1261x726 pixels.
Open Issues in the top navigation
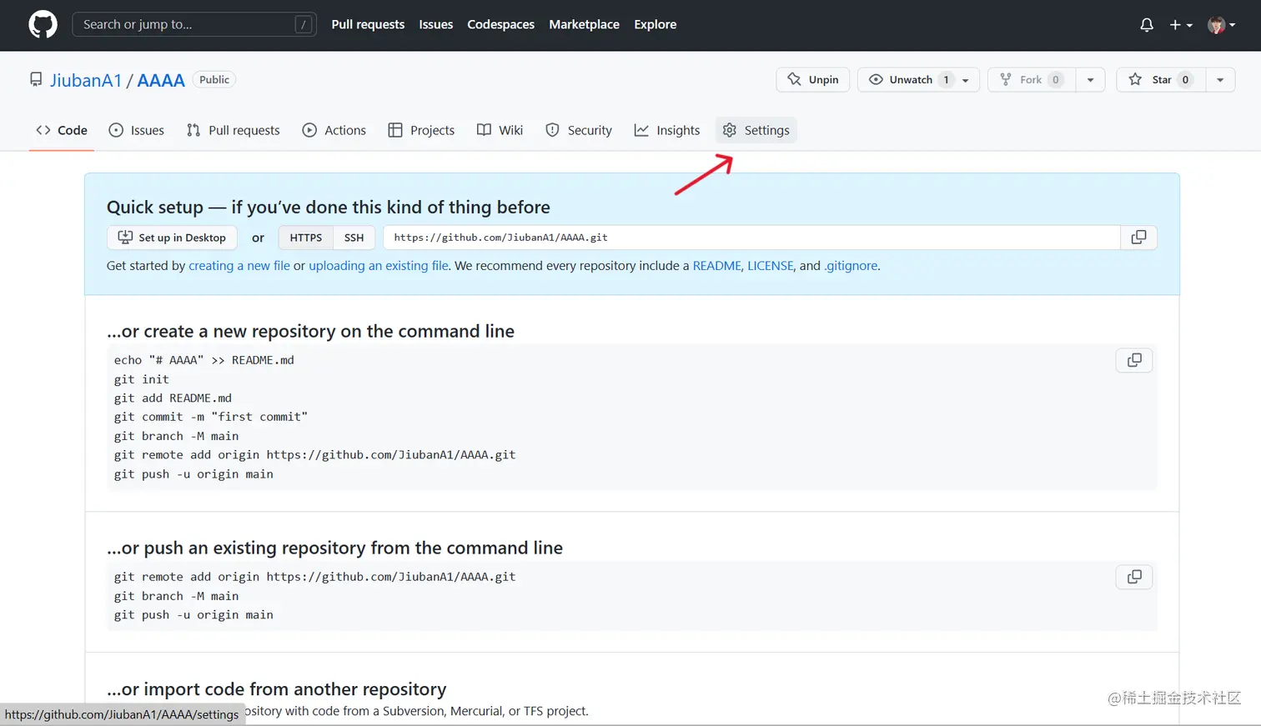435,25
